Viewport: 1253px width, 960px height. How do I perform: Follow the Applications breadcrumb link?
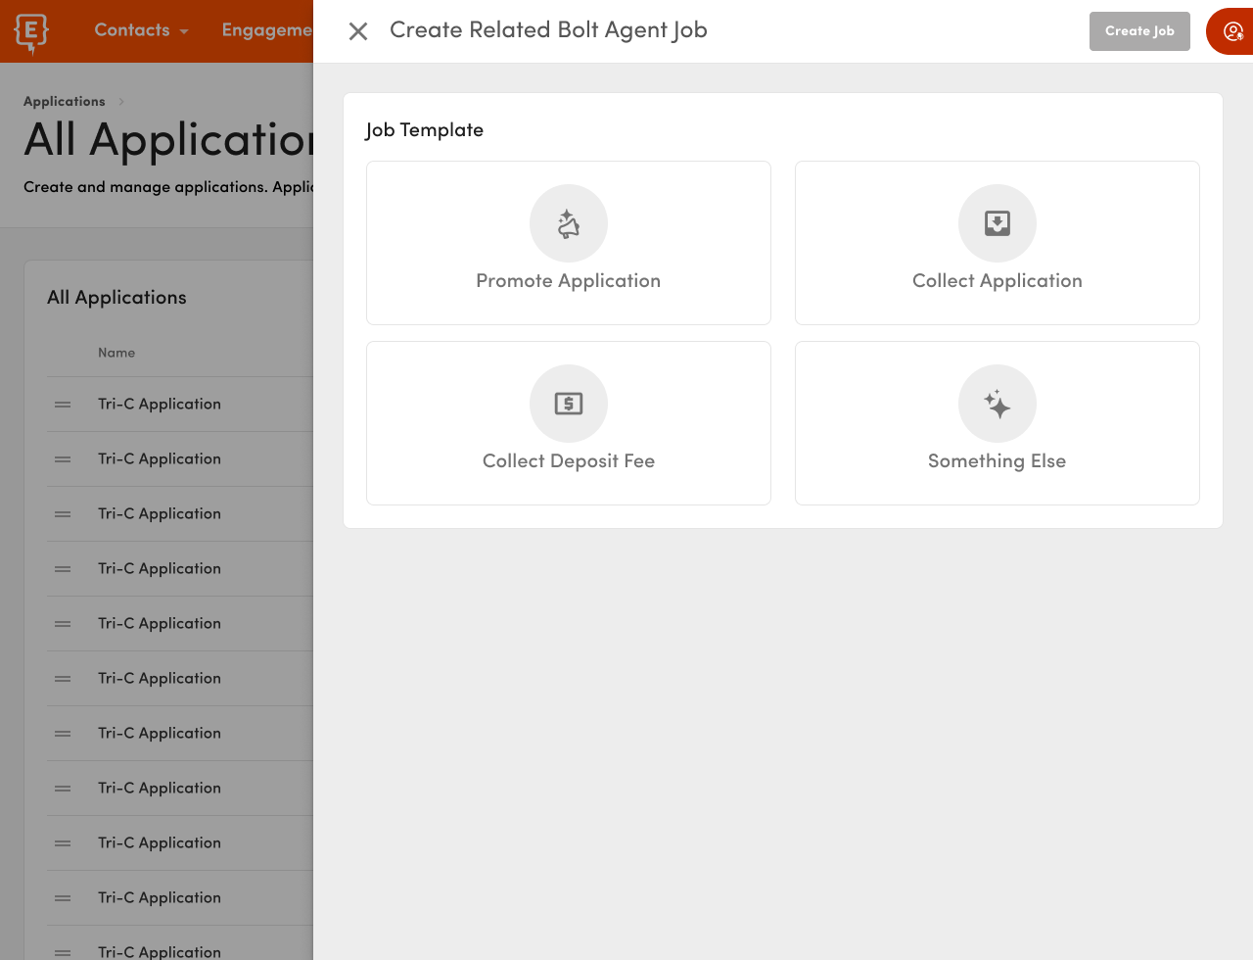point(64,101)
